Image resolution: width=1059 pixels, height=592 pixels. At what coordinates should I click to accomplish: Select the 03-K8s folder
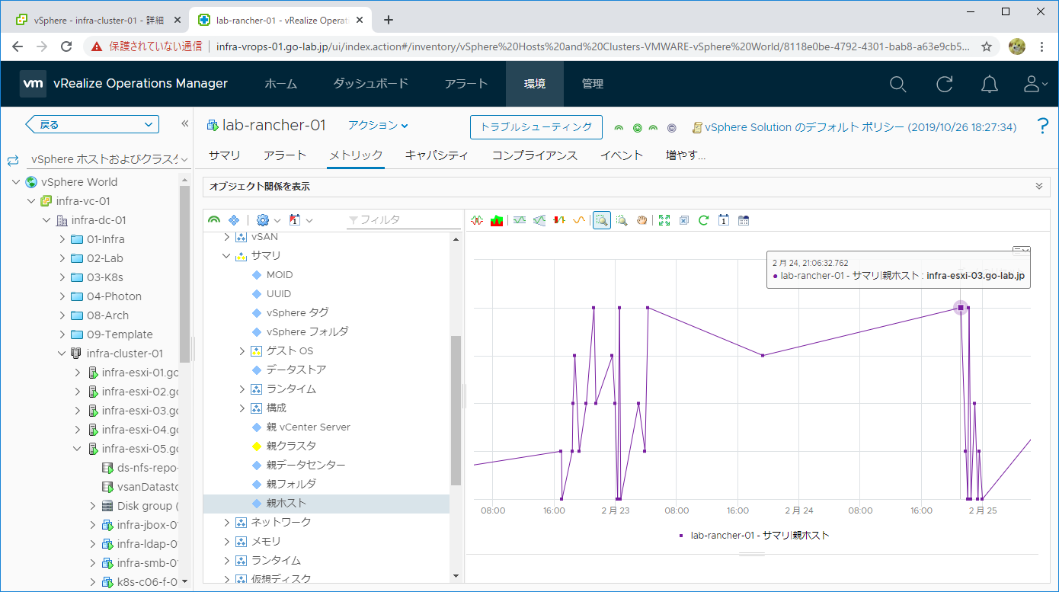[x=104, y=277]
